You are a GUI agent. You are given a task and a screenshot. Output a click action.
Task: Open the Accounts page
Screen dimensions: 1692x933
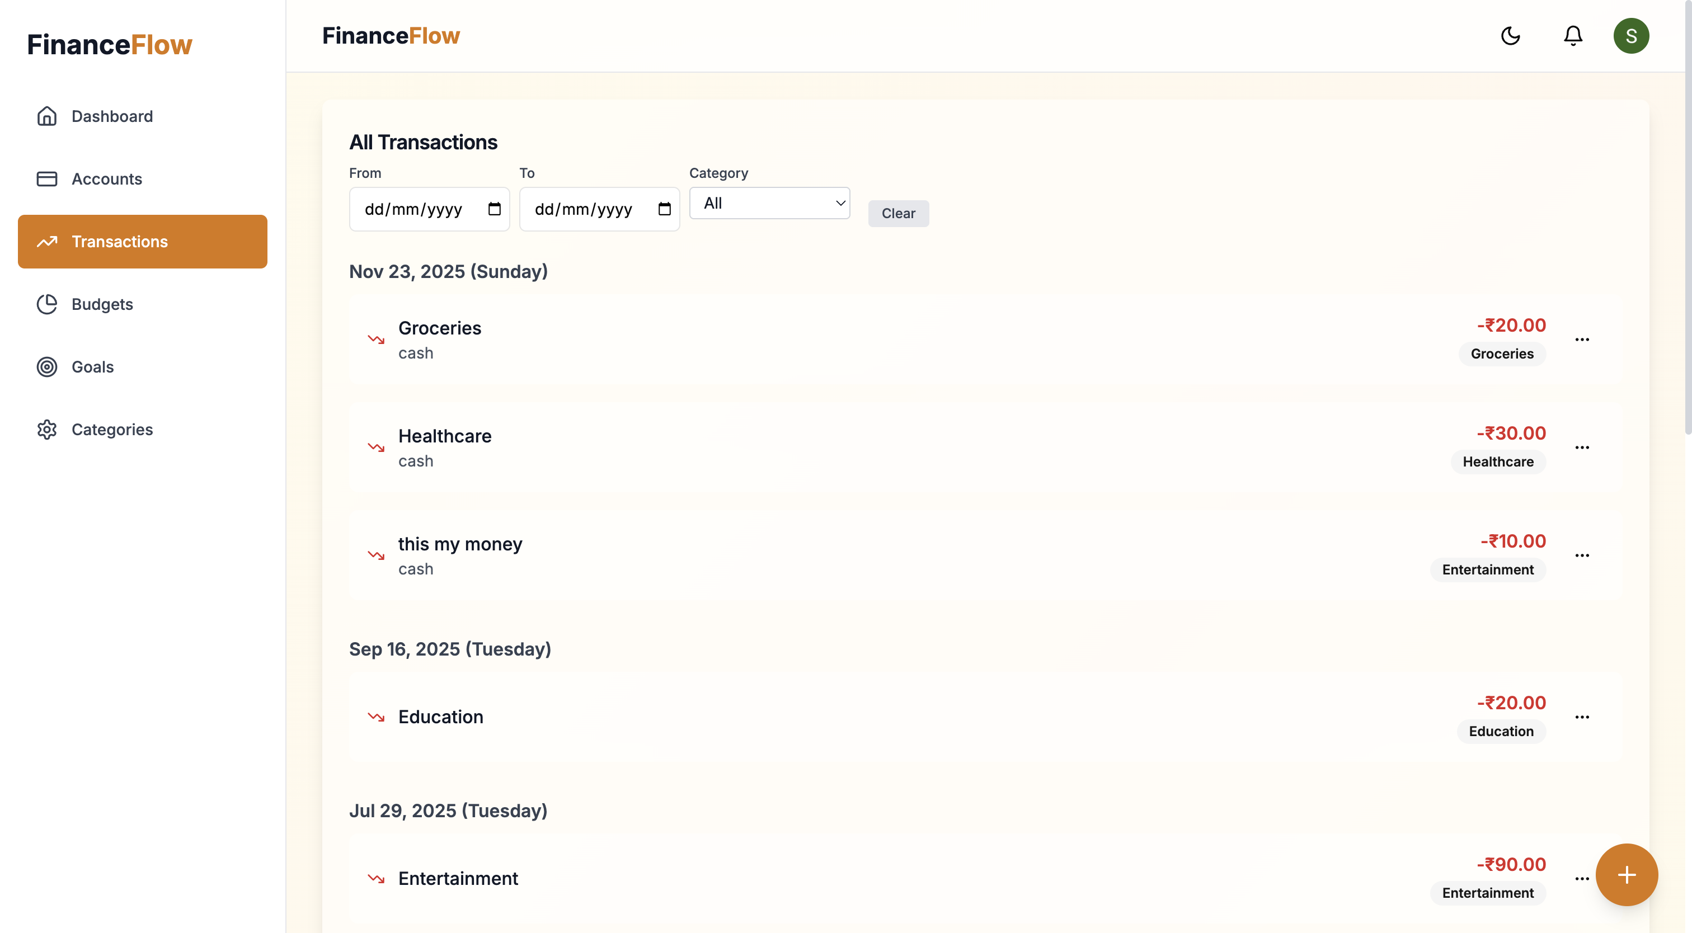click(106, 178)
